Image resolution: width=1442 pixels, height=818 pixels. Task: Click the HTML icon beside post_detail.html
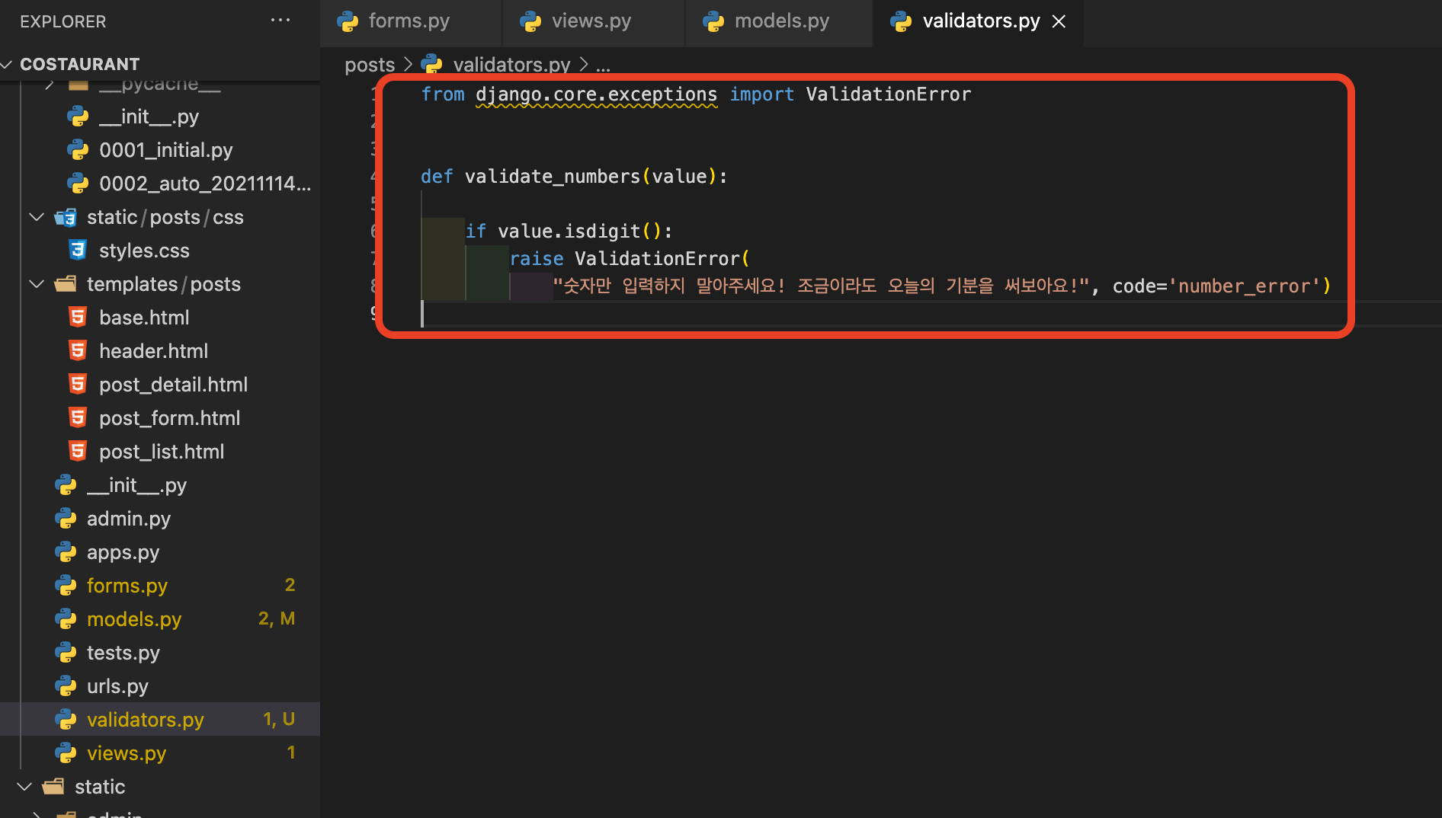(77, 384)
